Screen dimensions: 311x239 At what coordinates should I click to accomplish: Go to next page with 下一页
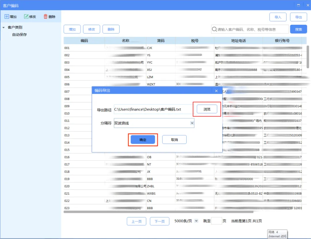tap(160, 221)
